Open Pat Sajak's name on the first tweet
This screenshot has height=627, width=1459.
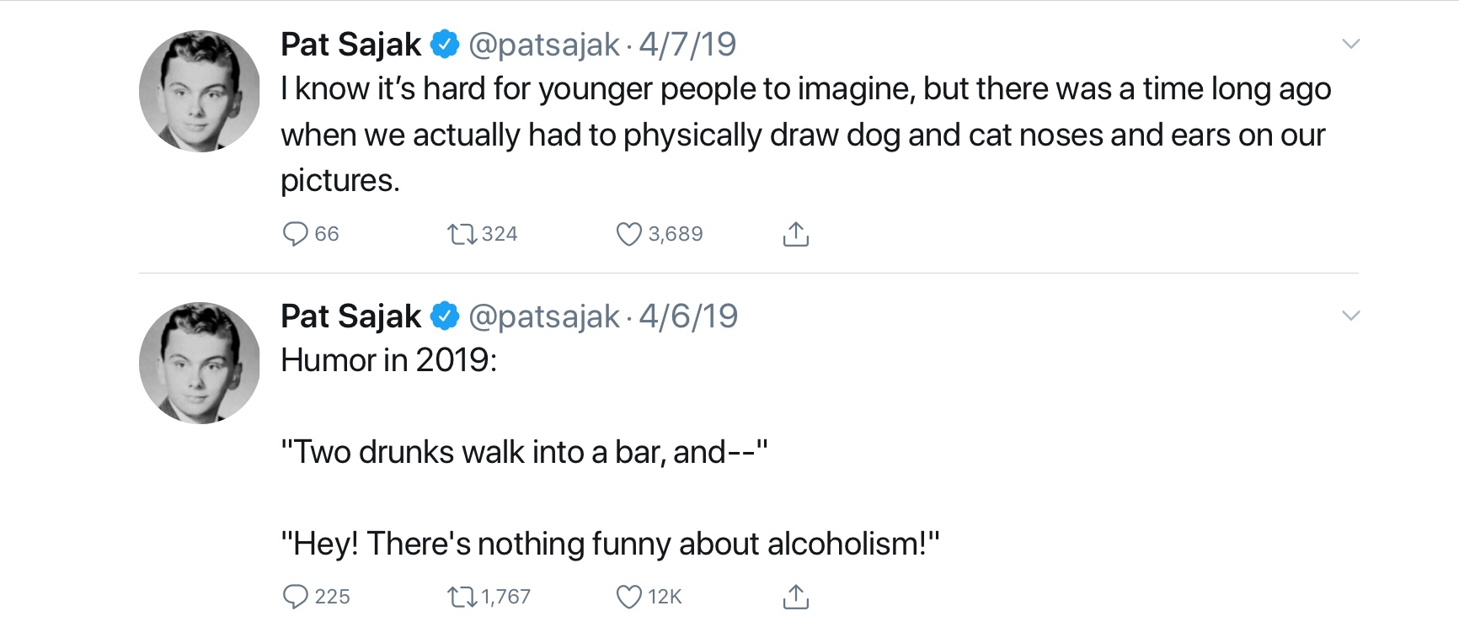point(350,45)
